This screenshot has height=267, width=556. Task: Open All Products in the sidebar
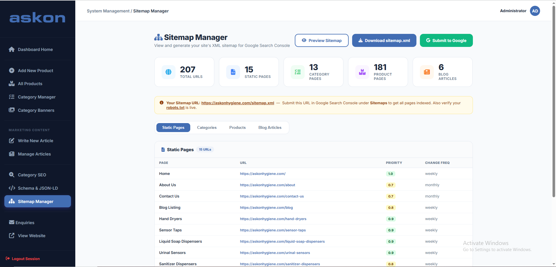click(38, 84)
